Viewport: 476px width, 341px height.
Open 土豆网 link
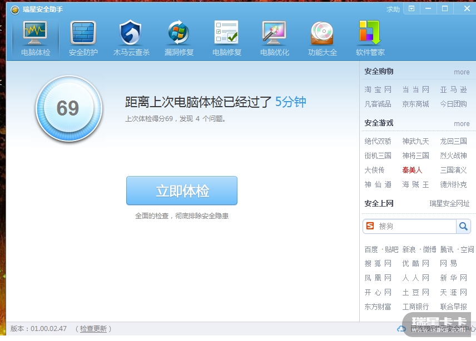(x=415, y=293)
